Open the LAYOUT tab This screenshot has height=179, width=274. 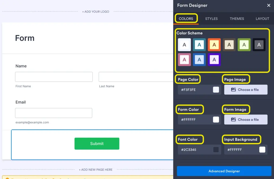coord(262,18)
